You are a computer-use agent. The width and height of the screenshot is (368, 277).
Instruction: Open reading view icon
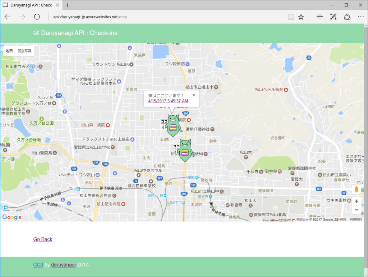click(291, 17)
